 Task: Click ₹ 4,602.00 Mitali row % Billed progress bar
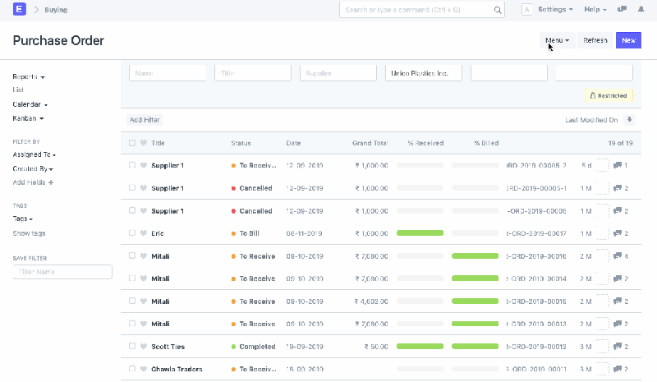[x=476, y=301]
